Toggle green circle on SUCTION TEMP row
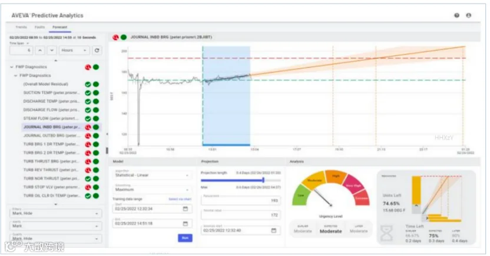This screenshot has height=256, width=490. click(x=96, y=93)
